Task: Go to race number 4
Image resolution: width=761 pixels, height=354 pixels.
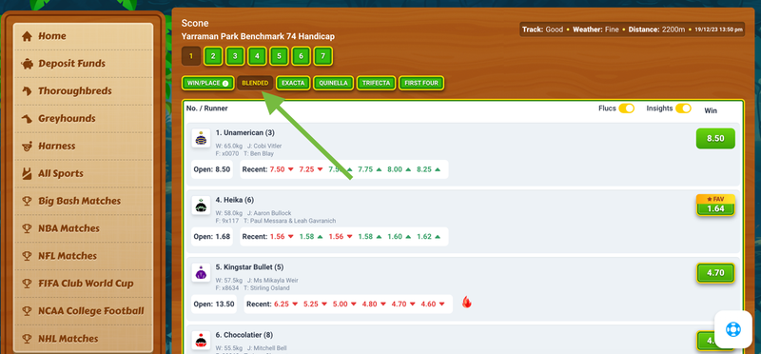Action: click(x=257, y=56)
